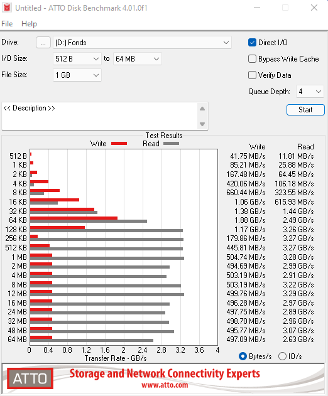Click the ATTO logo in the banner

pos(30,378)
